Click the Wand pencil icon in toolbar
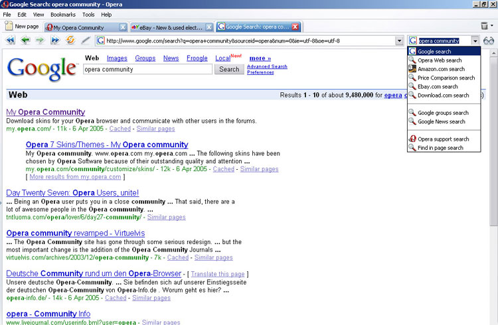This screenshot has width=498, height=325. coord(86,40)
